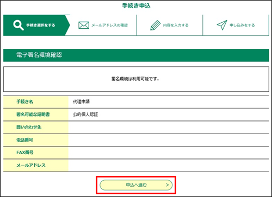Select the 内容を入力する step
This screenshot has width=272, height=197.
pyautogui.click(x=169, y=25)
